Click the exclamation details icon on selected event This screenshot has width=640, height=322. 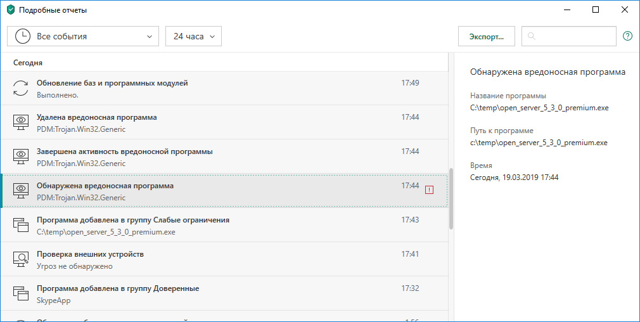pos(430,190)
